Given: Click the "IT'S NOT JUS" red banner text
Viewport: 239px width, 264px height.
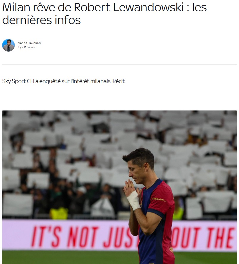Looking at the screenshot, I should pyautogui.click(x=85, y=237).
